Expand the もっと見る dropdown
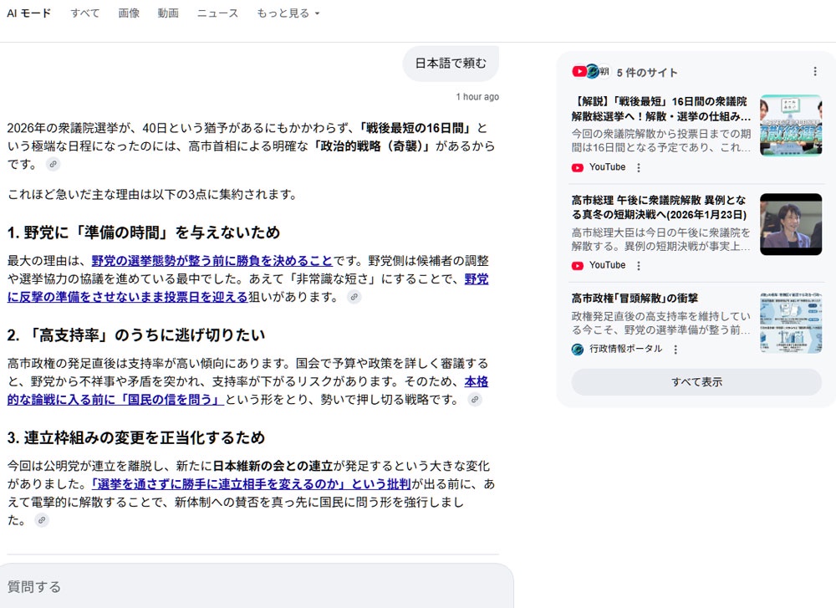 pyautogui.click(x=288, y=13)
